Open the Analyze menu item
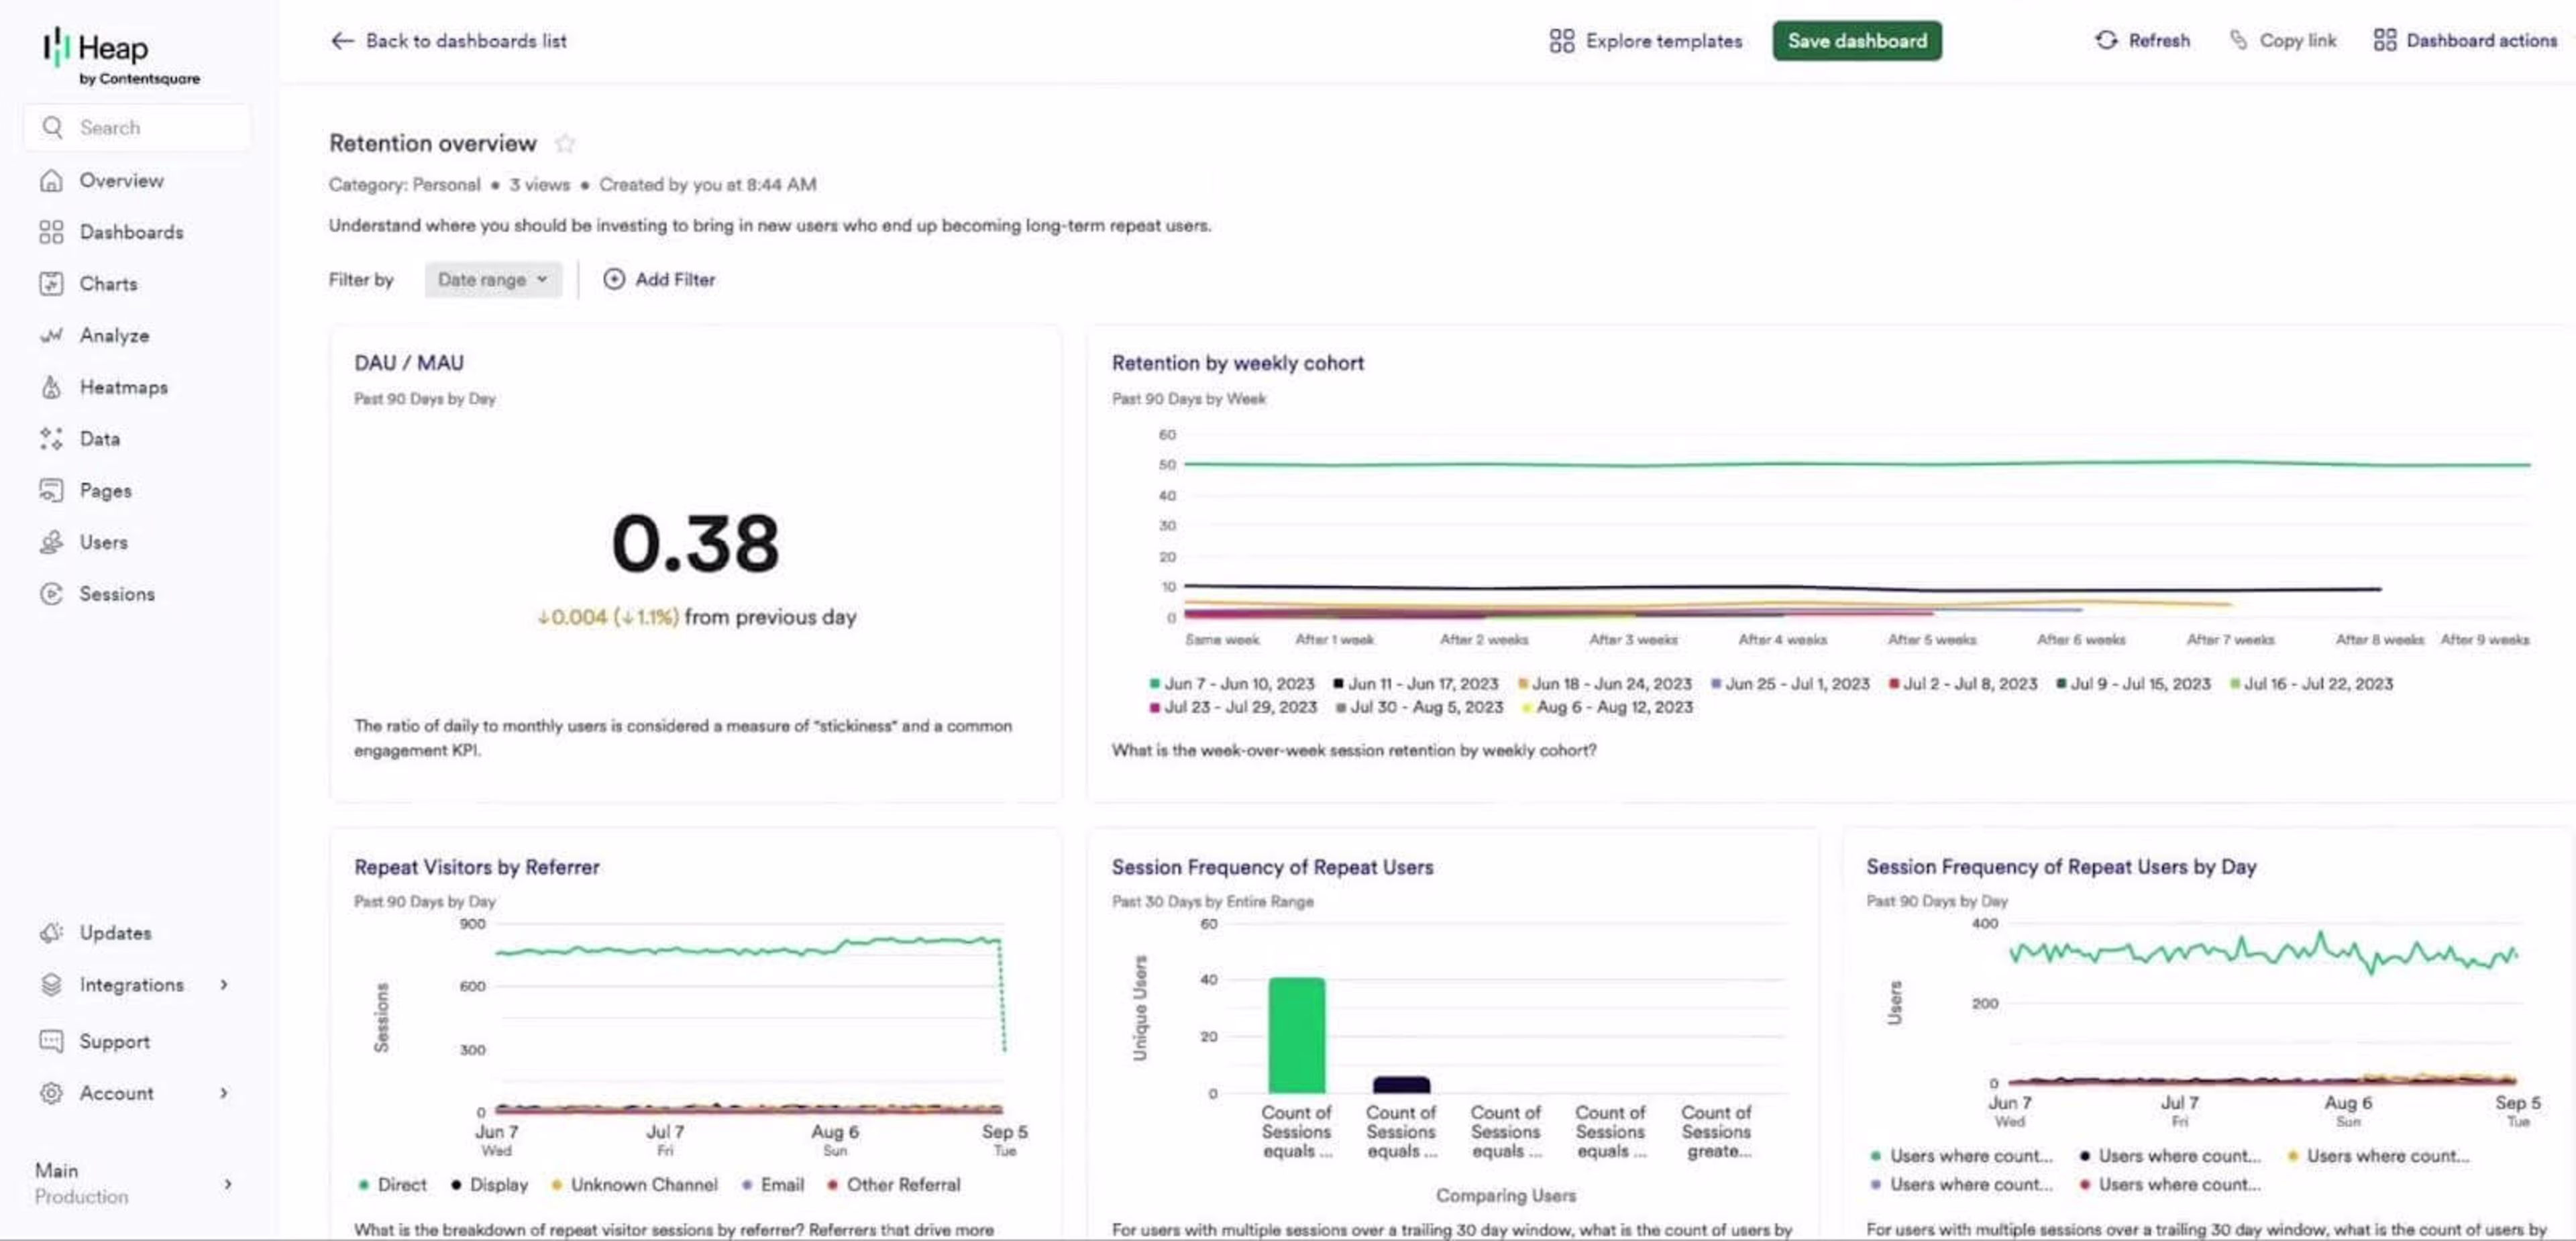Viewport: 2576px width, 1241px height. 114,336
